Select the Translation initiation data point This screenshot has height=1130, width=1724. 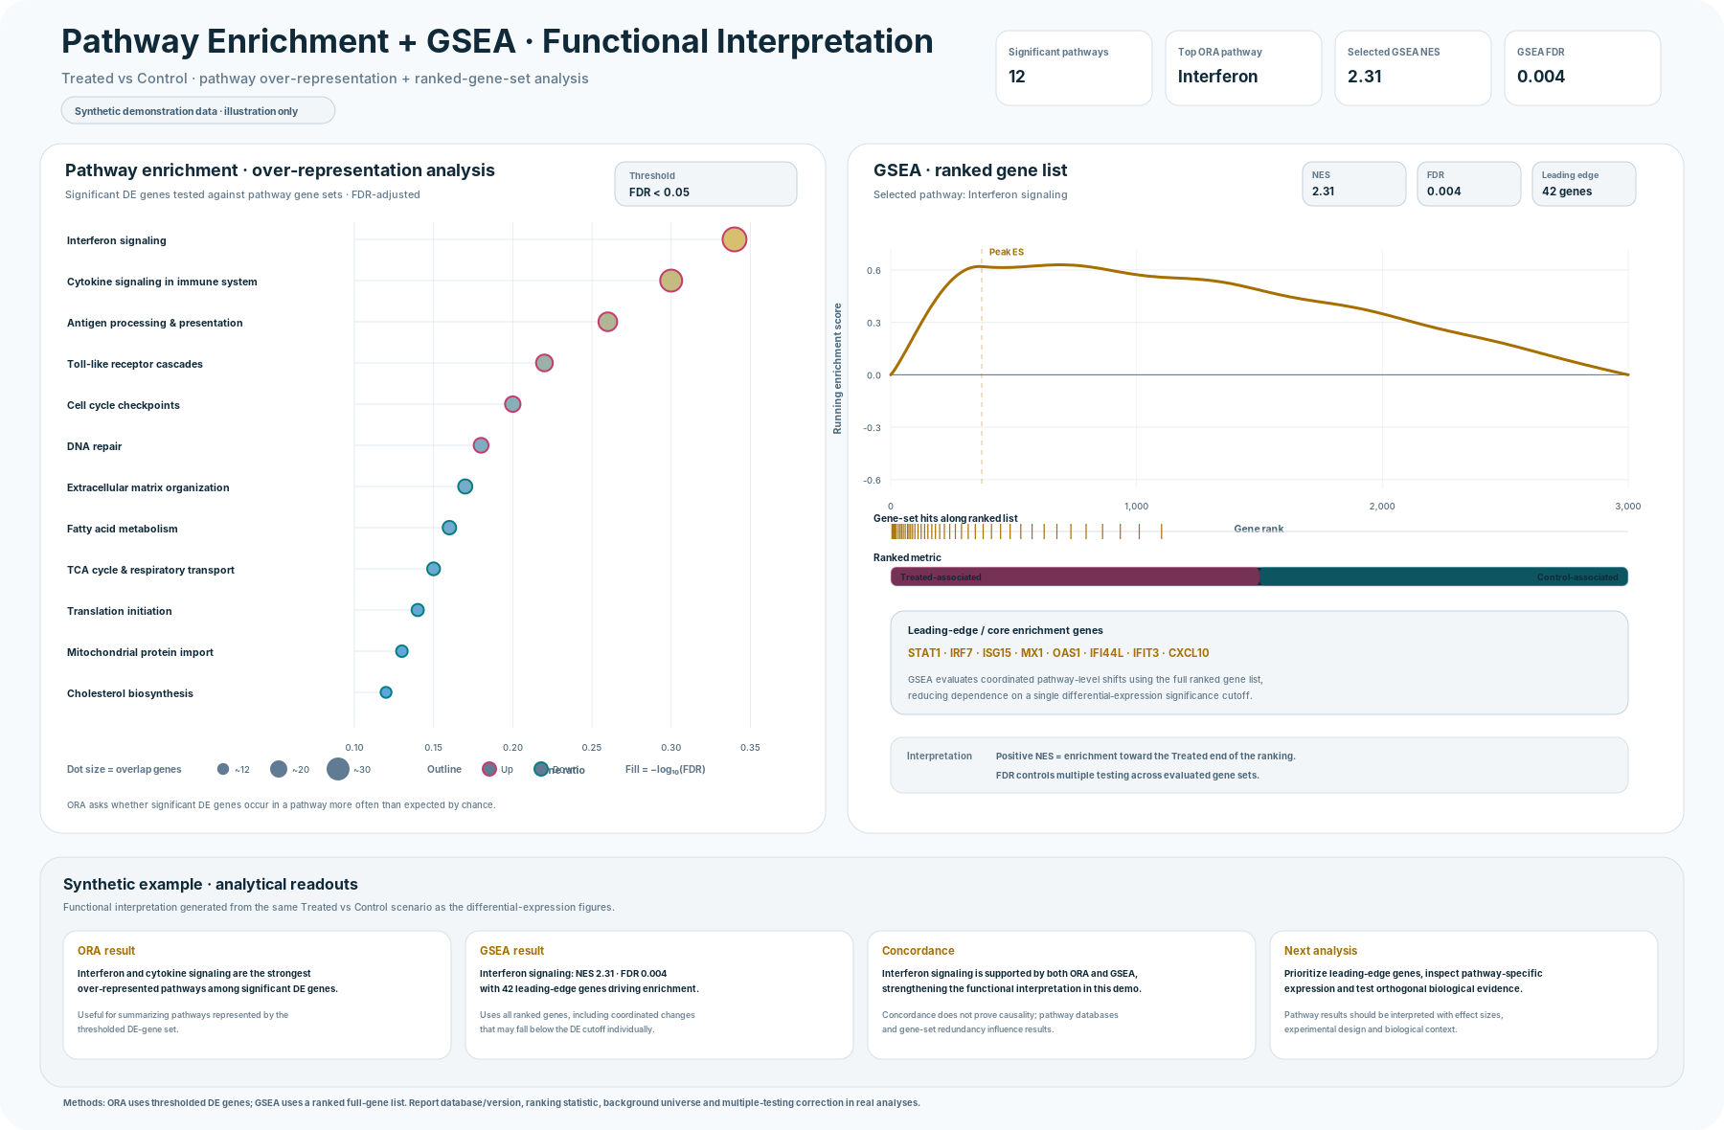coord(418,610)
